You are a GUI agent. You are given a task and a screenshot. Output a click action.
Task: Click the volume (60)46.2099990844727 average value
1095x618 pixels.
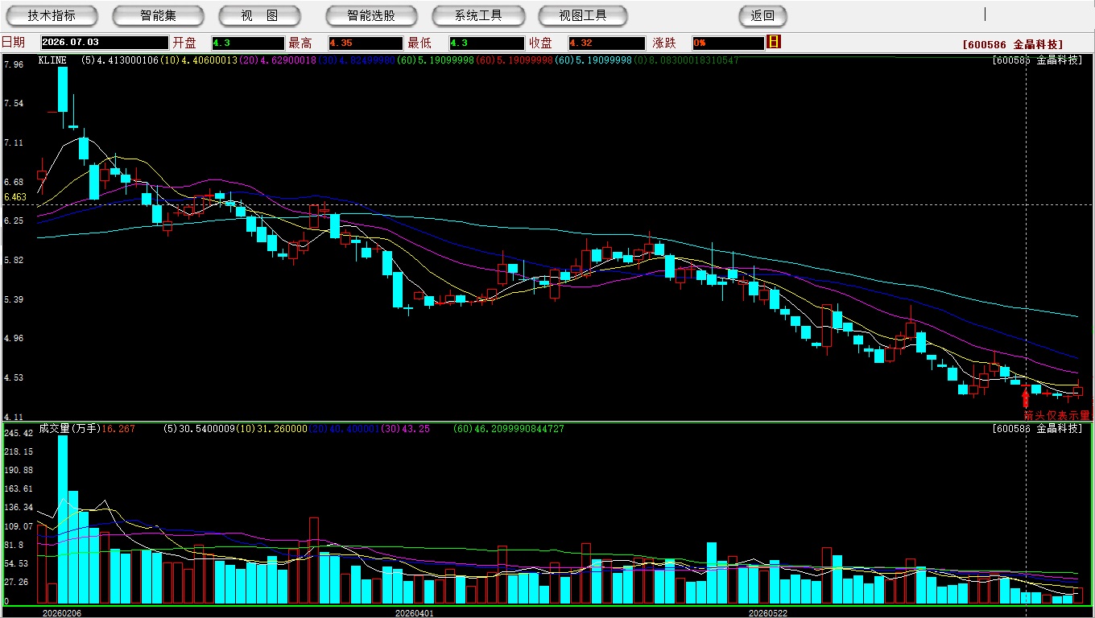coord(509,429)
